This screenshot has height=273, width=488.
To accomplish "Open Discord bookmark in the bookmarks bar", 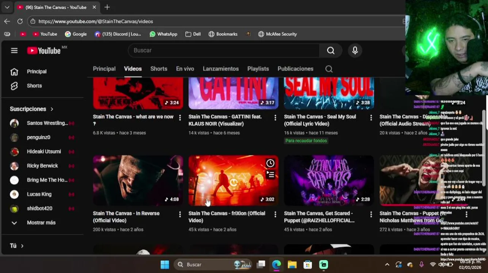I will [118, 34].
